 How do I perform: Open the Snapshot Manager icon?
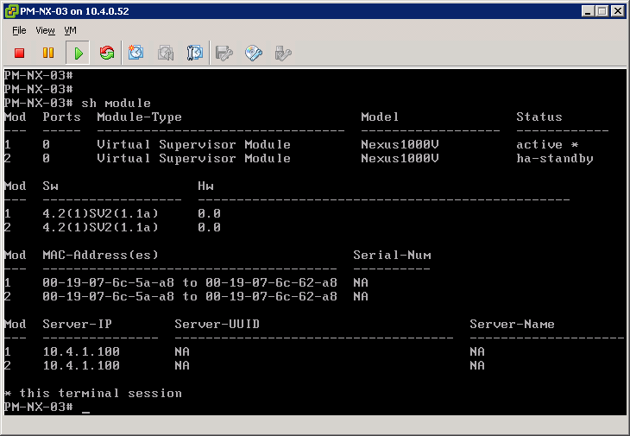pos(194,53)
